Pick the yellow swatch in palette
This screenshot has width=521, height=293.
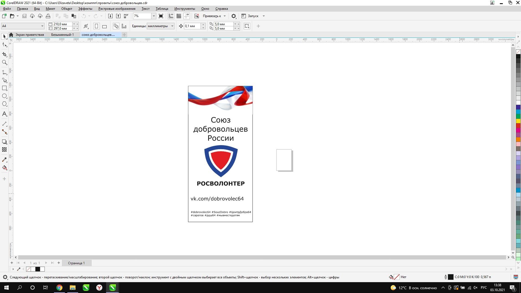click(518, 121)
